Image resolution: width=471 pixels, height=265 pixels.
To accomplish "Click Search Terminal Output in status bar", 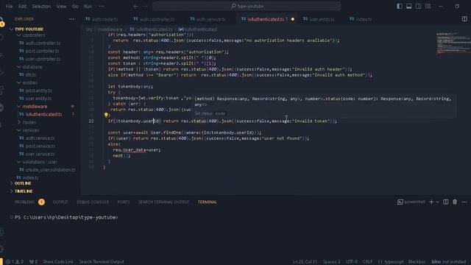I will (102, 262).
